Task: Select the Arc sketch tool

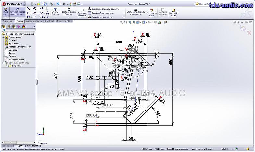Action: point(35,13)
